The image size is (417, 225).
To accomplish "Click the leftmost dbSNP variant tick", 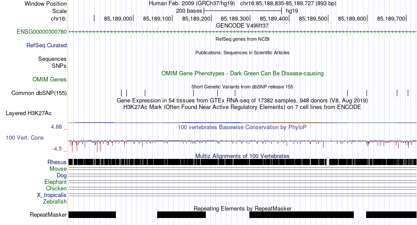I will pos(121,93).
